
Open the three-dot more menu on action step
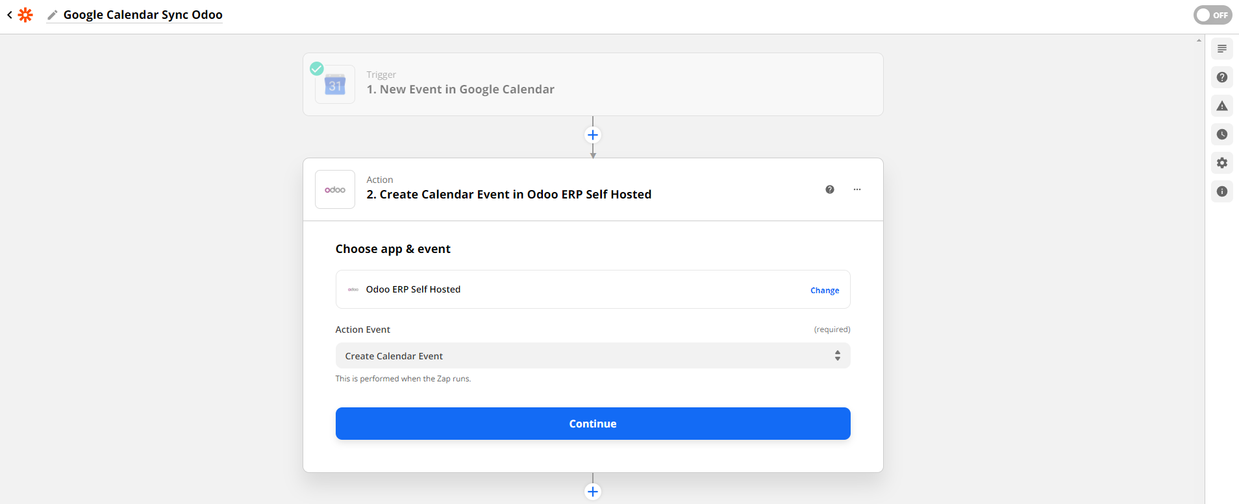[857, 189]
